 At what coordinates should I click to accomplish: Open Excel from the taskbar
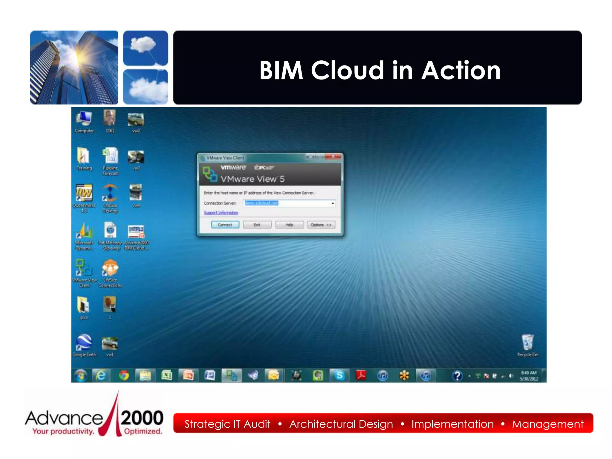pyautogui.click(x=167, y=375)
